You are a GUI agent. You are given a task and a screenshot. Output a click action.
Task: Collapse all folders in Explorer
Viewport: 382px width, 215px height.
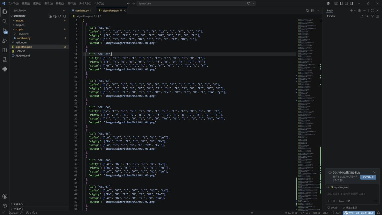(64, 16)
